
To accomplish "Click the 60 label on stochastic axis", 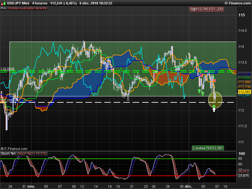I will [240, 164].
